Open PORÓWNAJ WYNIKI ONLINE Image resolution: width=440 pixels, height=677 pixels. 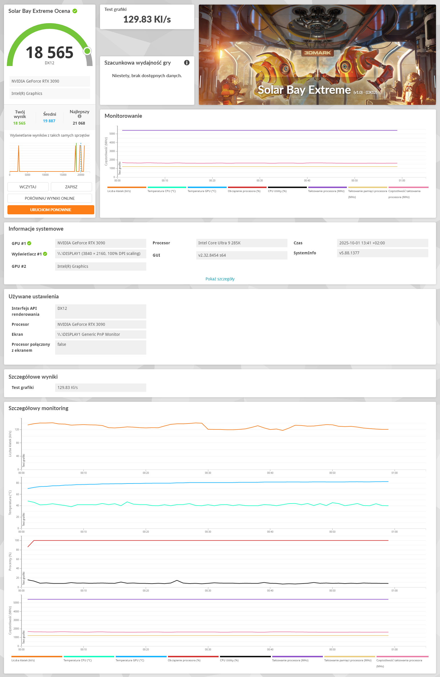click(x=50, y=198)
